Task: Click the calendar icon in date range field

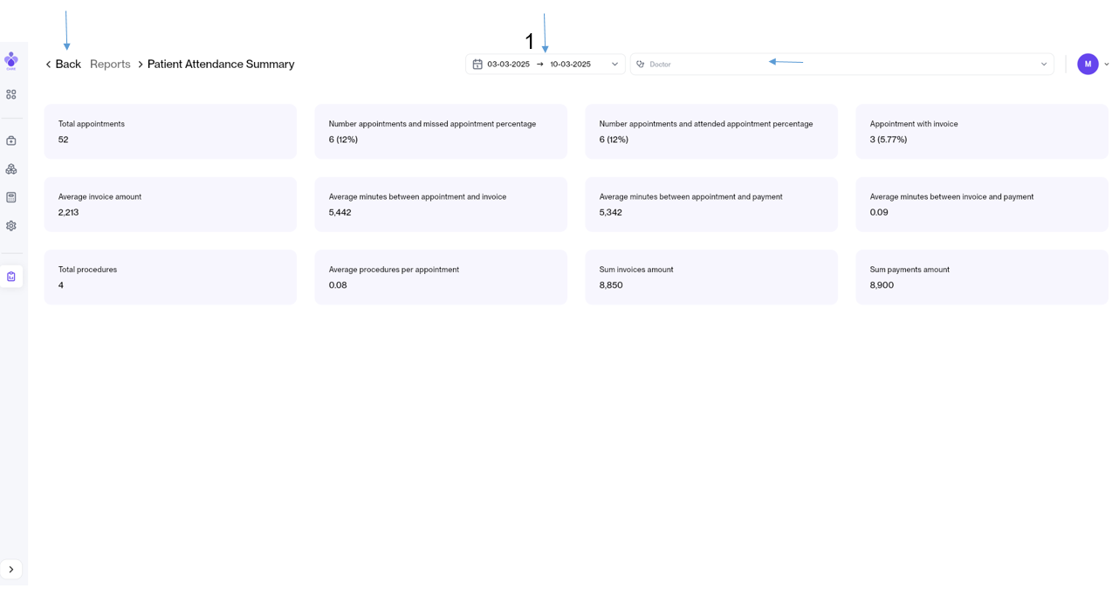Action: [x=477, y=65]
